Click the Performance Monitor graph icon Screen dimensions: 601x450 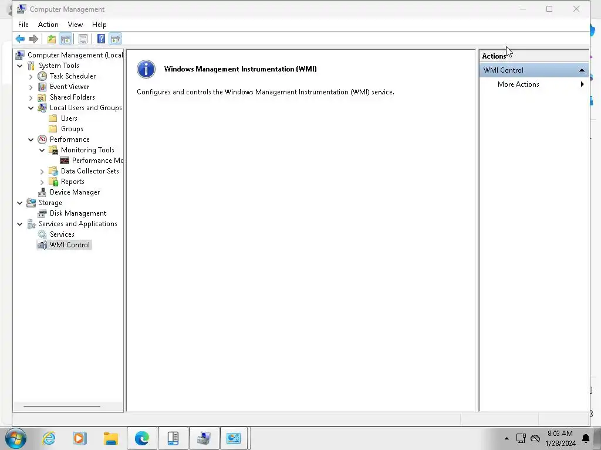click(x=65, y=161)
